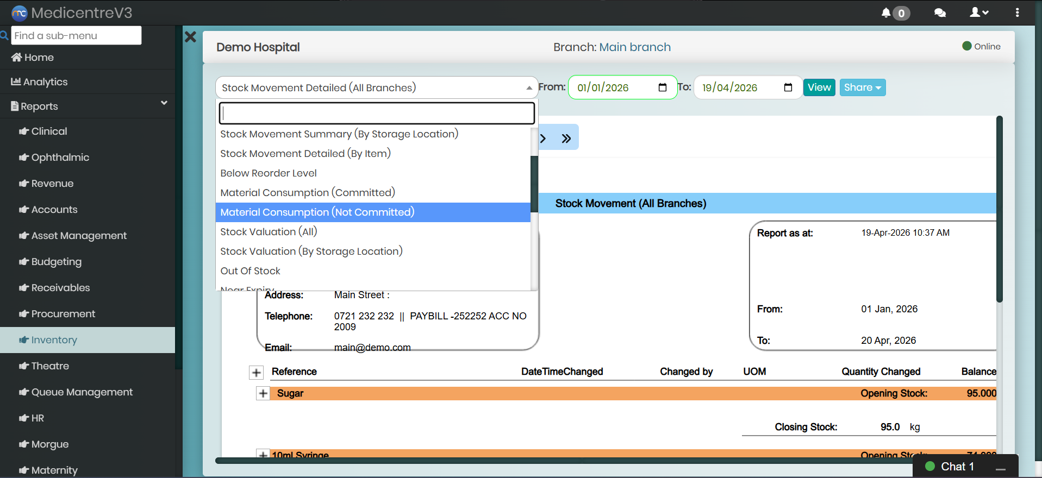Screen dimensions: 1042x478
Task: Close the panel with the X icon
Action: 190,37
